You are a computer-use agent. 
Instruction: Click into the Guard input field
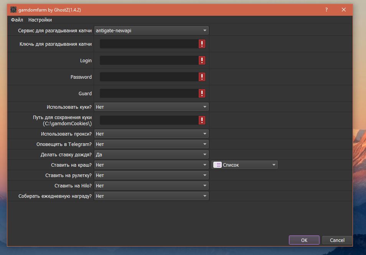click(149, 93)
